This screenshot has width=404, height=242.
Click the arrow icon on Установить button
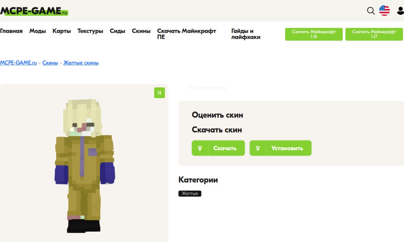258,148
